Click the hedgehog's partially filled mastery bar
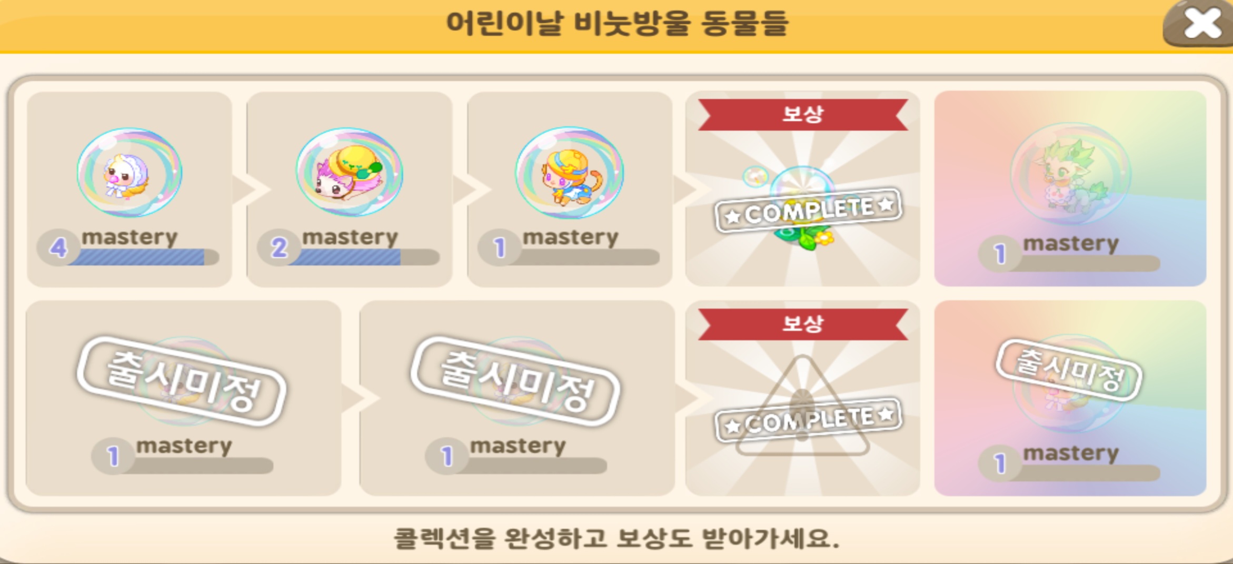The image size is (1233, 564). (x=363, y=257)
